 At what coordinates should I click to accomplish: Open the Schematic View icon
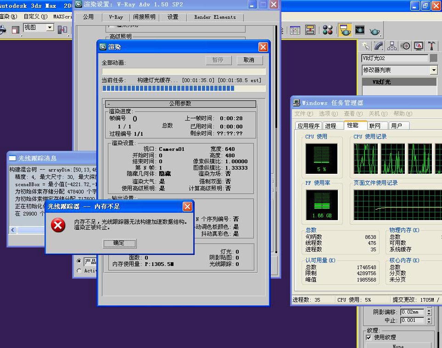310,30
